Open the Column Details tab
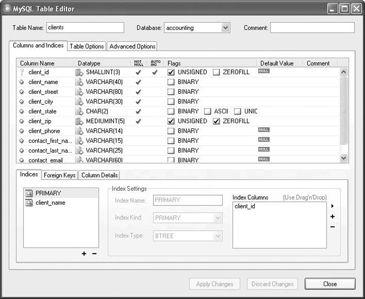 point(99,175)
